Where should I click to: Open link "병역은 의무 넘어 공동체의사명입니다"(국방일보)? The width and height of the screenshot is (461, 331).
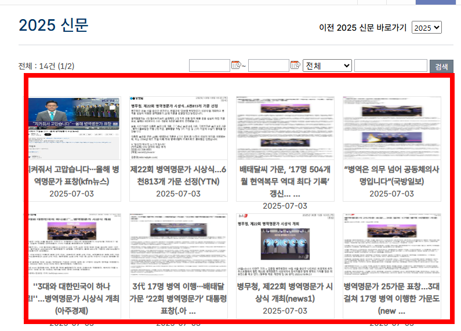click(392, 176)
